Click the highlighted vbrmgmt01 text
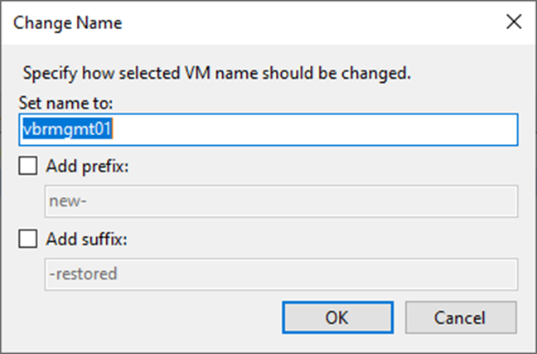The image size is (537, 354). (68, 130)
